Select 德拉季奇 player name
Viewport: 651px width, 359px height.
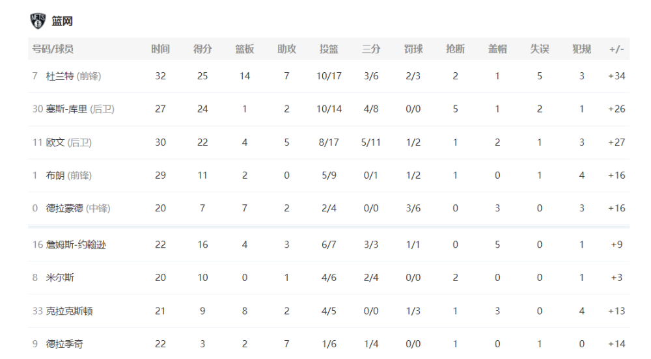click(x=64, y=343)
